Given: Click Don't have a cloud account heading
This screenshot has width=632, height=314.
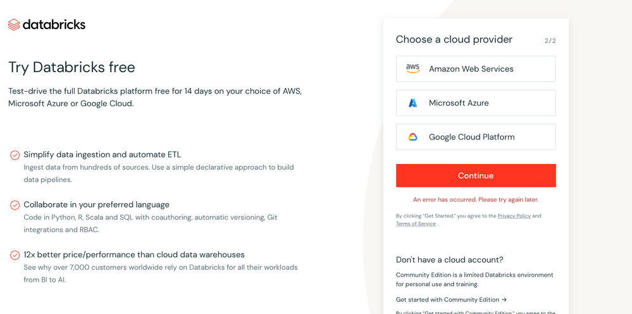Looking at the screenshot, I should (449, 260).
